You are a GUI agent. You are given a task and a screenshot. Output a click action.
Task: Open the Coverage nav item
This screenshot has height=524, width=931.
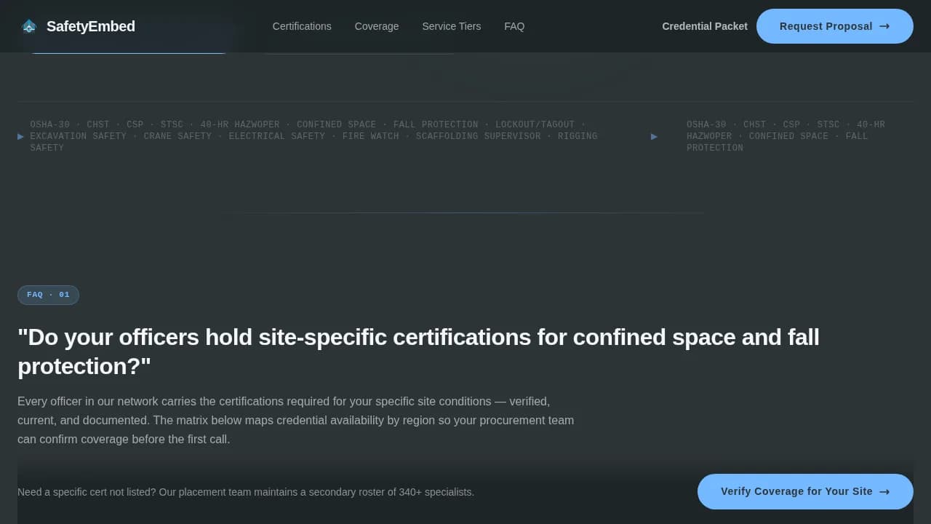(x=377, y=26)
